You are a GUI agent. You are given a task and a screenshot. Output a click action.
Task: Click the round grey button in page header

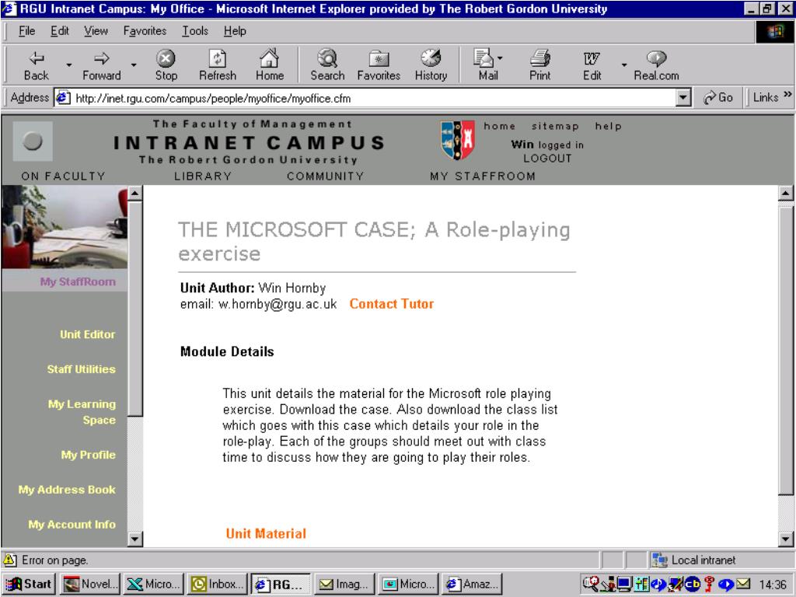(x=33, y=141)
